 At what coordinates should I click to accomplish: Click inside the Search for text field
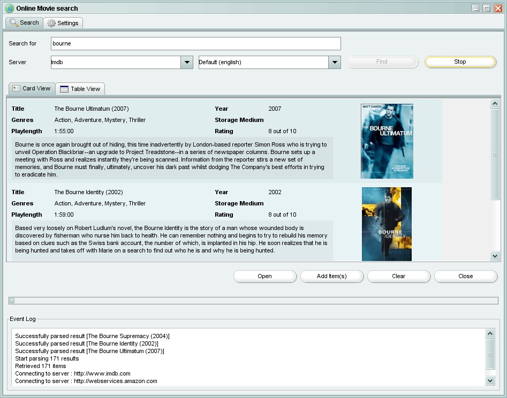(x=195, y=43)
